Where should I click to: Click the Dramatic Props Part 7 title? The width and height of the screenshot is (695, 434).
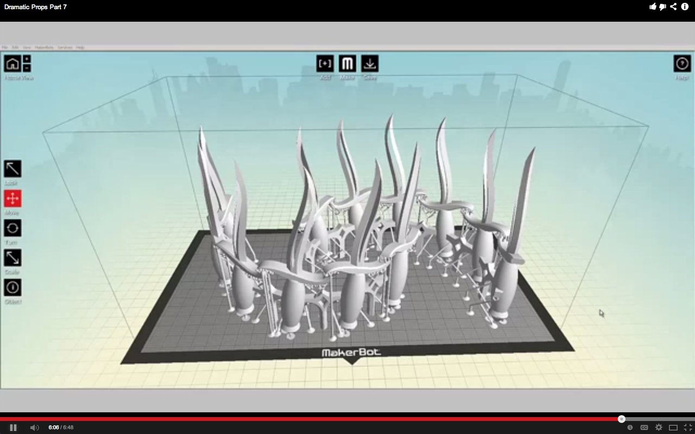[x=35, y=7]
